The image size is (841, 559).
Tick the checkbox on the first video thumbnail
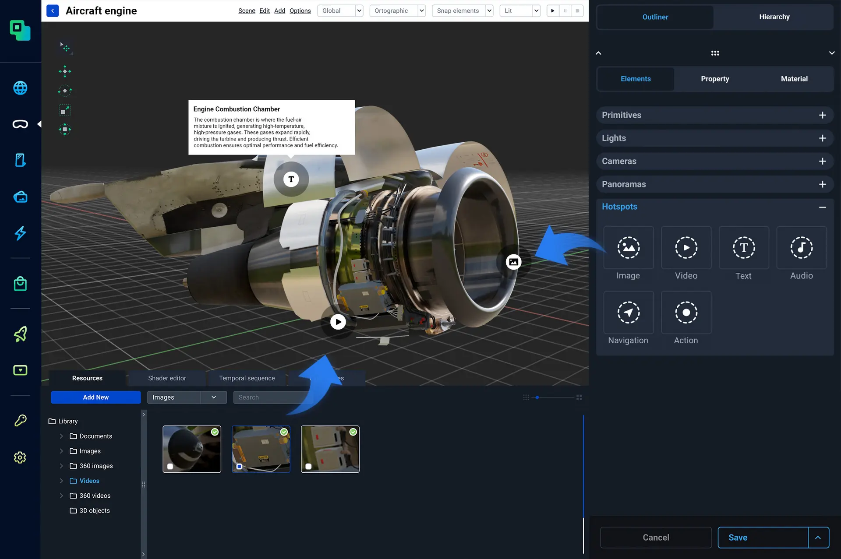[x=170, y=466]
